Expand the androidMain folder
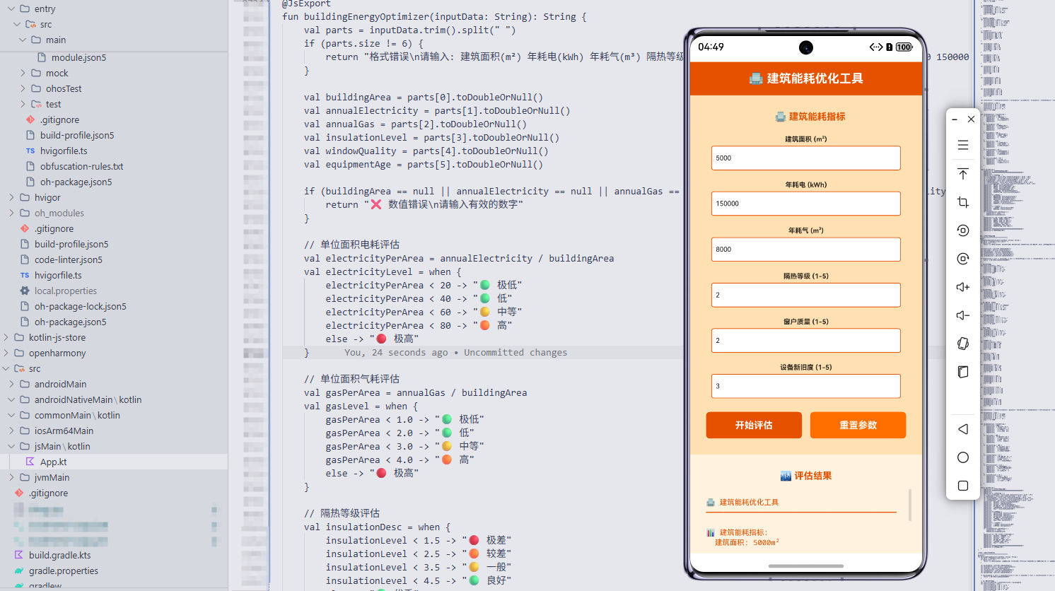Image resolution: width=1055 pixels, height=591 pixels. point(11,384)
